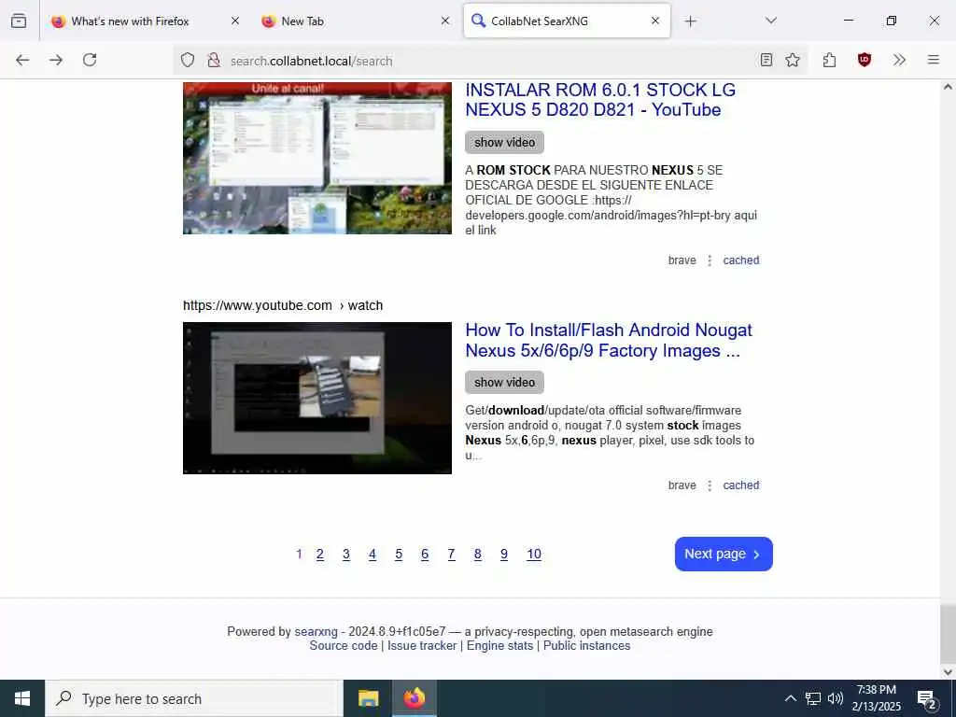Open INSTALAR ROM 6.0.1 STOCK LG video link
Viewport: 956px width, 717px height.
coord(600,99)
